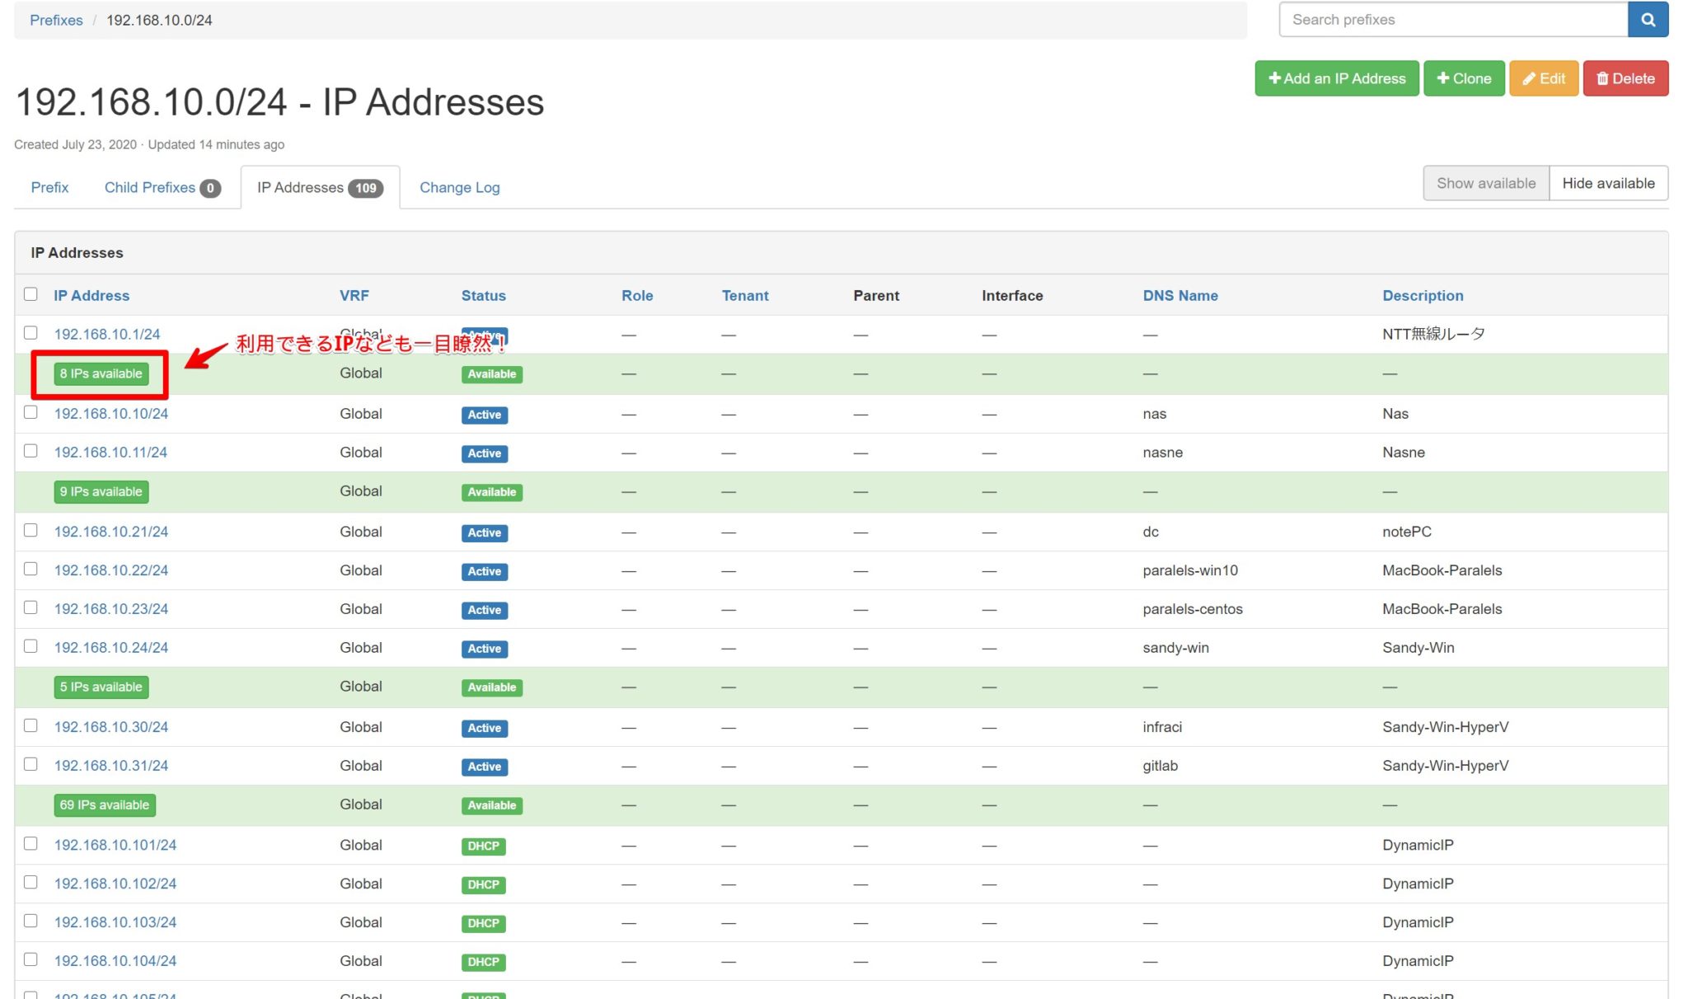Click Hide available toggle button
Image resolution: width=1688 pixels, height=999 pixels.
coord(1608,183)
